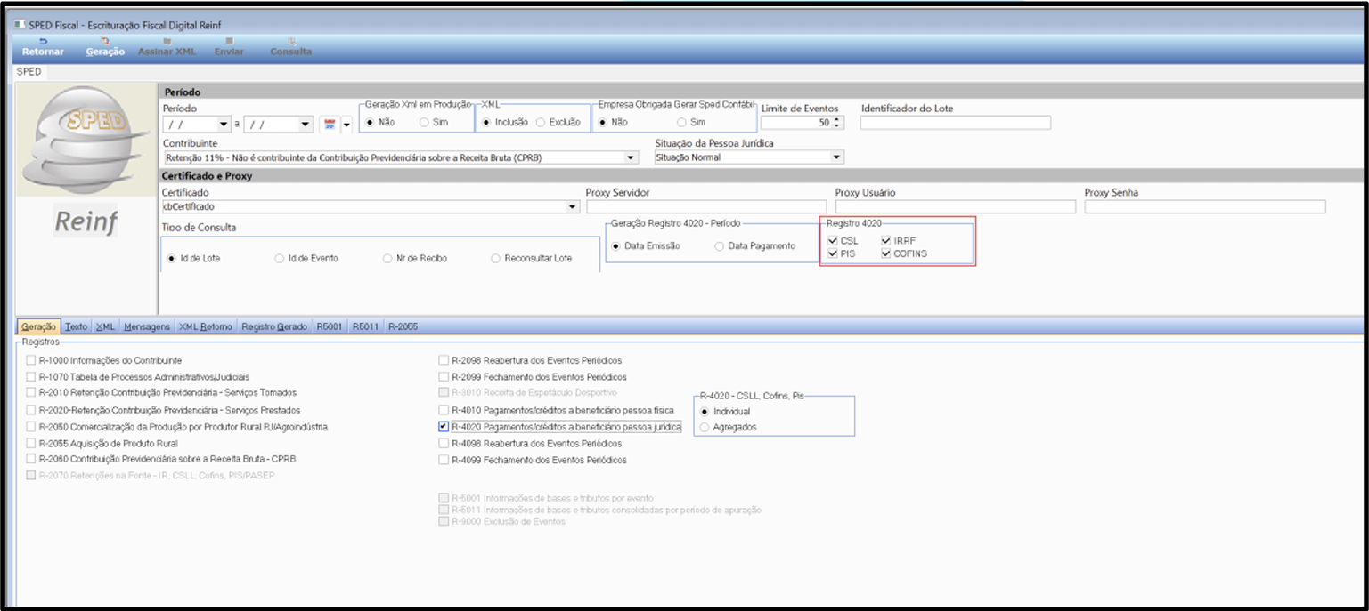1369x611 pixels.
Task: Uncheck CSL in Registro 4020
Action: coord(832,241)
